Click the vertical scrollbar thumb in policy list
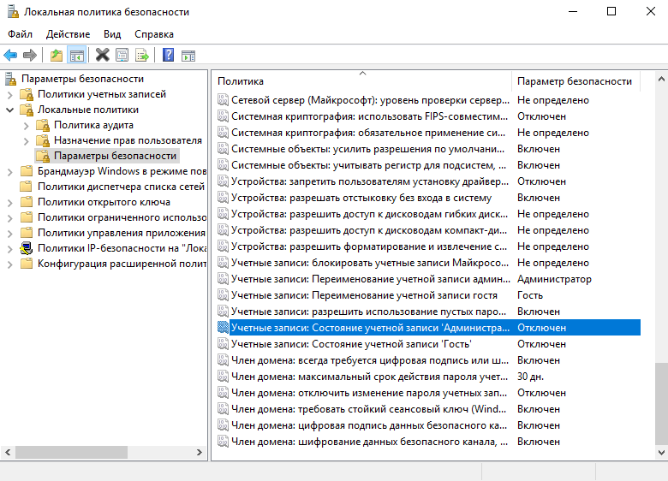The image size is (668, 481). tap(660, 402)
